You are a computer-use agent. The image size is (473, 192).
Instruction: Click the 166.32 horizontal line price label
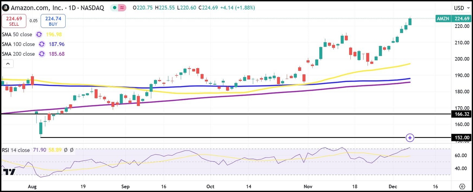click(x=462, y=114)
